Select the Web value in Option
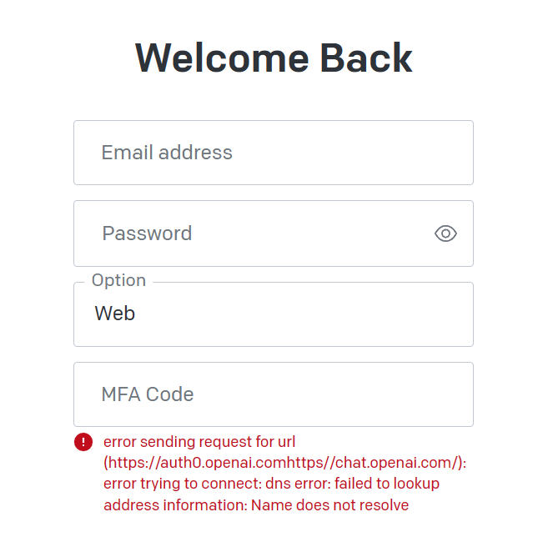 114,314
